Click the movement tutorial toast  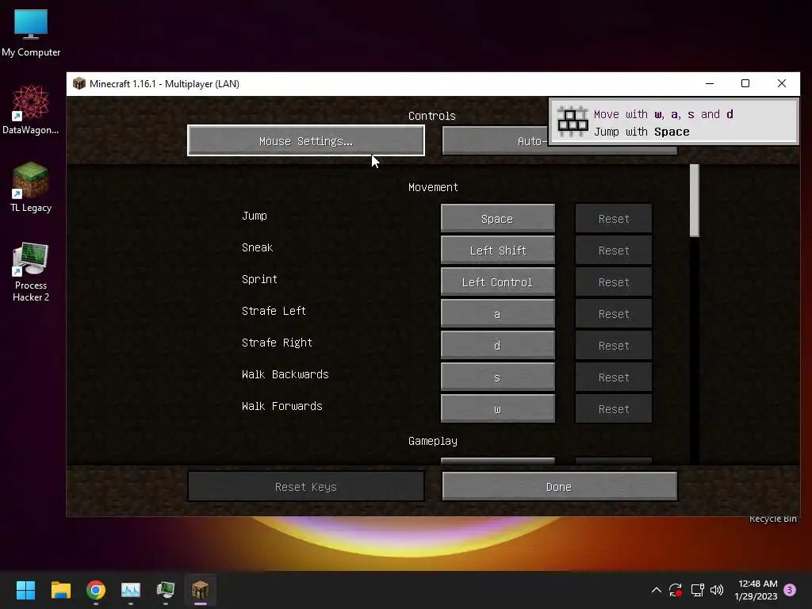673,121
